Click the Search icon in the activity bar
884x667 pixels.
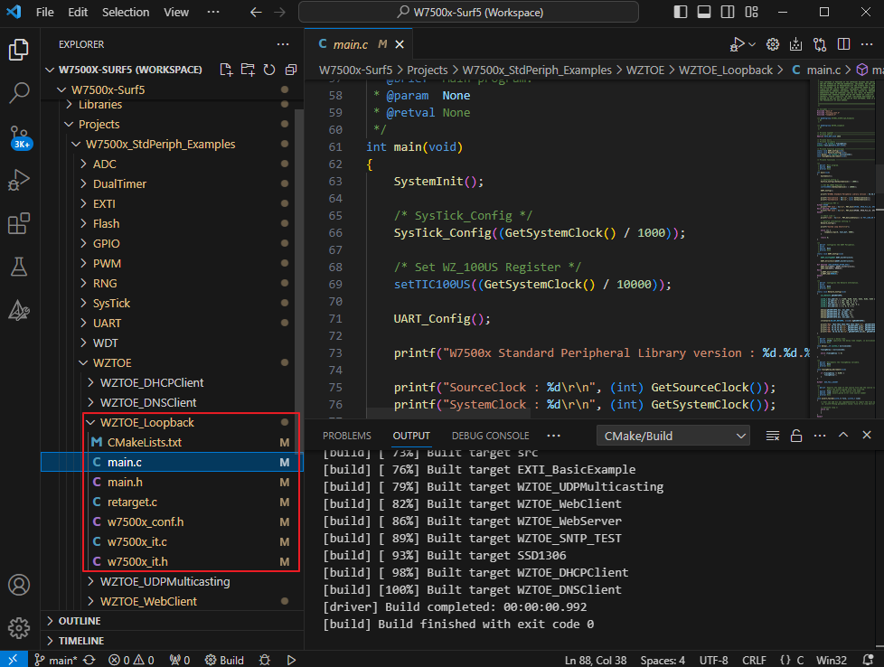pyautogui.click(x=19, y=92)
